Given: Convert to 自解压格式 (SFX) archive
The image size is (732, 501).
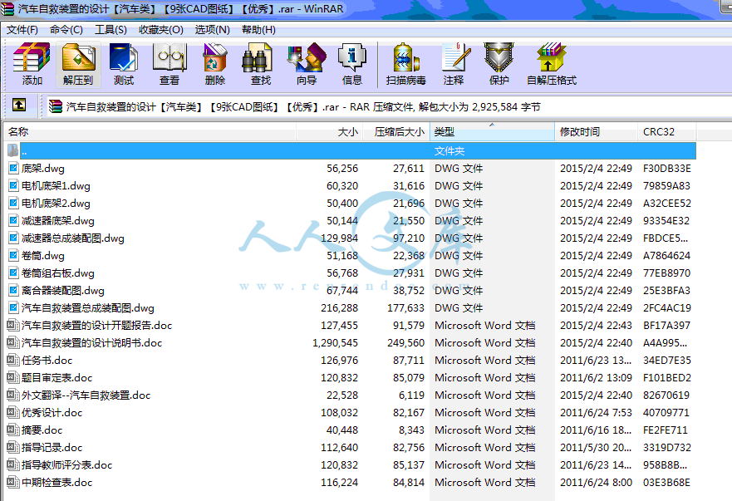Looking at the screenshot, I should coord(552,64).
